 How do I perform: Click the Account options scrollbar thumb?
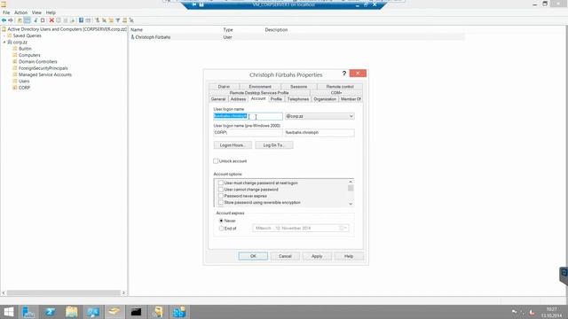[351, 188]
